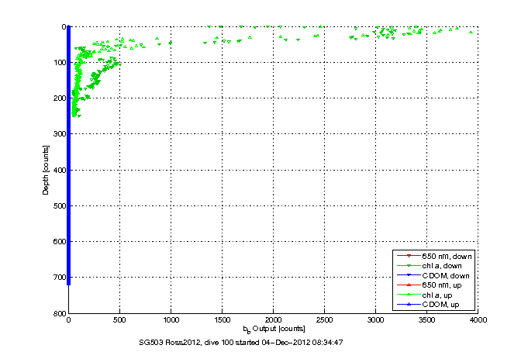Screen dimensions: 528x352
Task: Click the 300 tick on Depth axis
Action: tap(60, 133)
